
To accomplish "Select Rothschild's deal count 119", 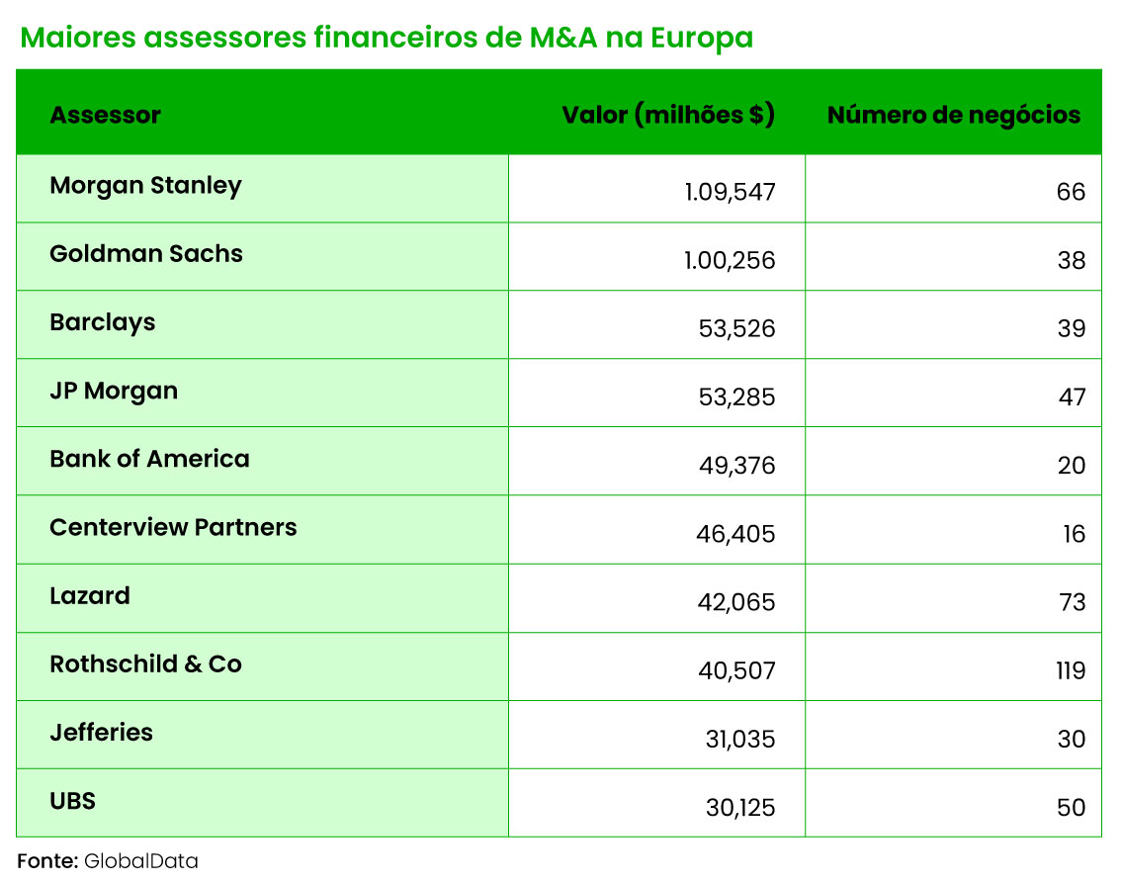I will [1070, 671].
